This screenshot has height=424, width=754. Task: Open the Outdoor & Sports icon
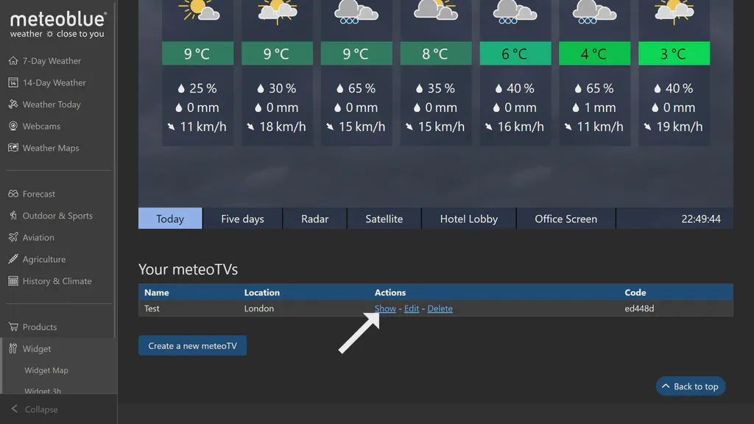pos(13,216)
